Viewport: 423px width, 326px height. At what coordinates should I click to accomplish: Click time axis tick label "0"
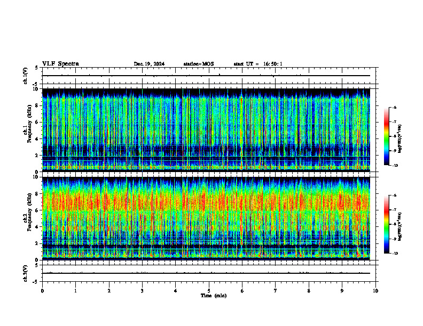(x=42, y=291)
